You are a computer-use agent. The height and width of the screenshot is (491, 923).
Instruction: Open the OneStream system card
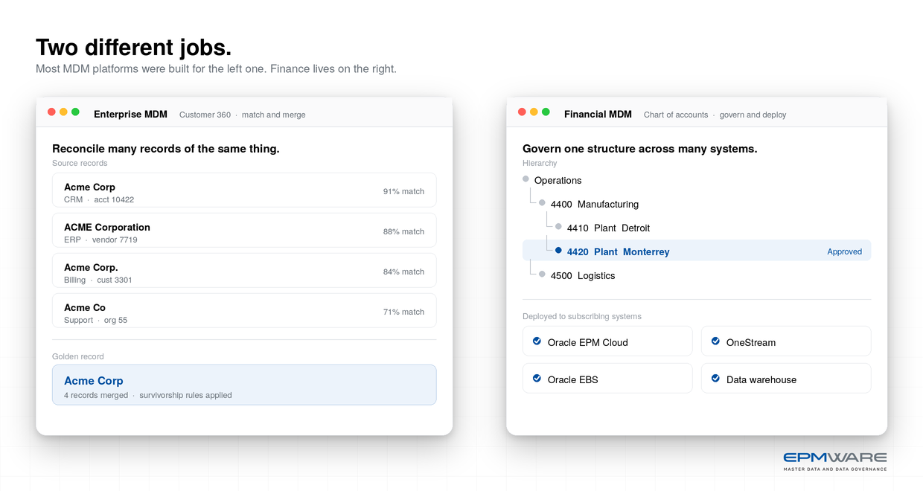pos(786,341)
